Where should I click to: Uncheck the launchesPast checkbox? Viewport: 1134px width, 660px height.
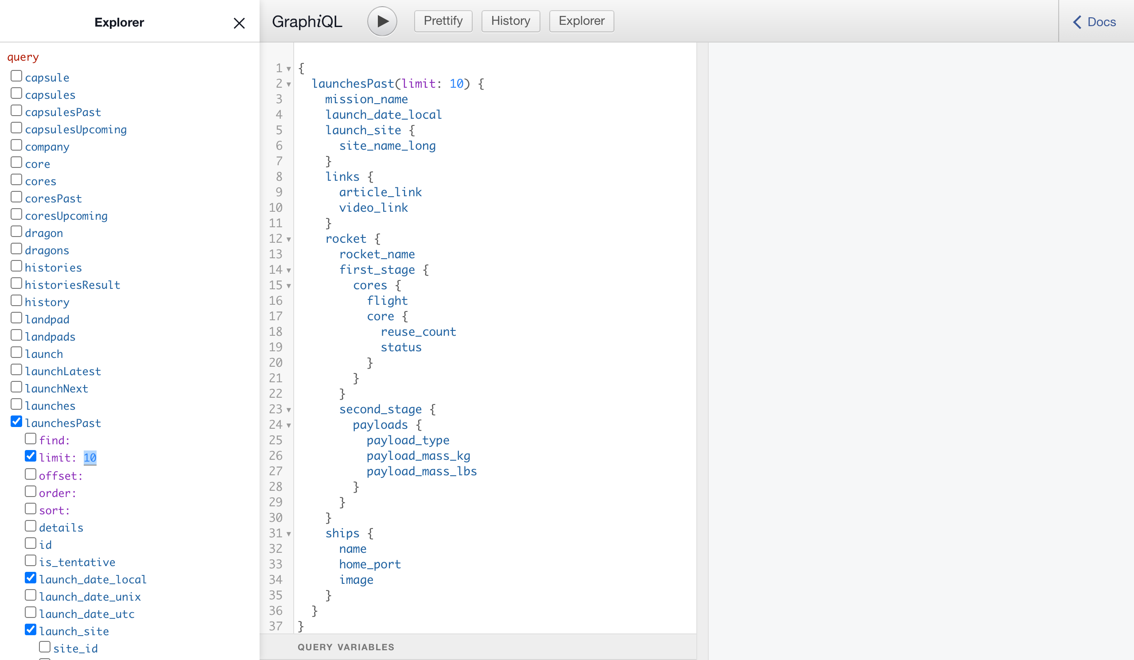coord(16,421)
